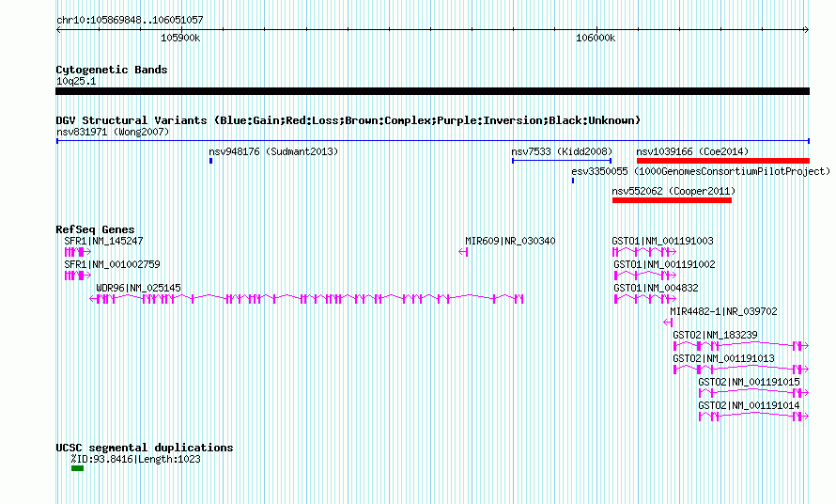Click the nsv948176 (Sudmant2013) label
836x504 pixels.
273,151
